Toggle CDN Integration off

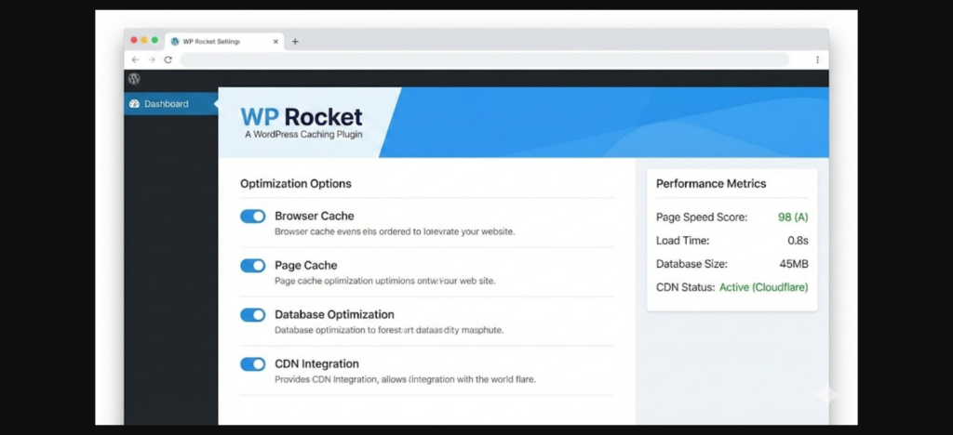coord(253,363)
